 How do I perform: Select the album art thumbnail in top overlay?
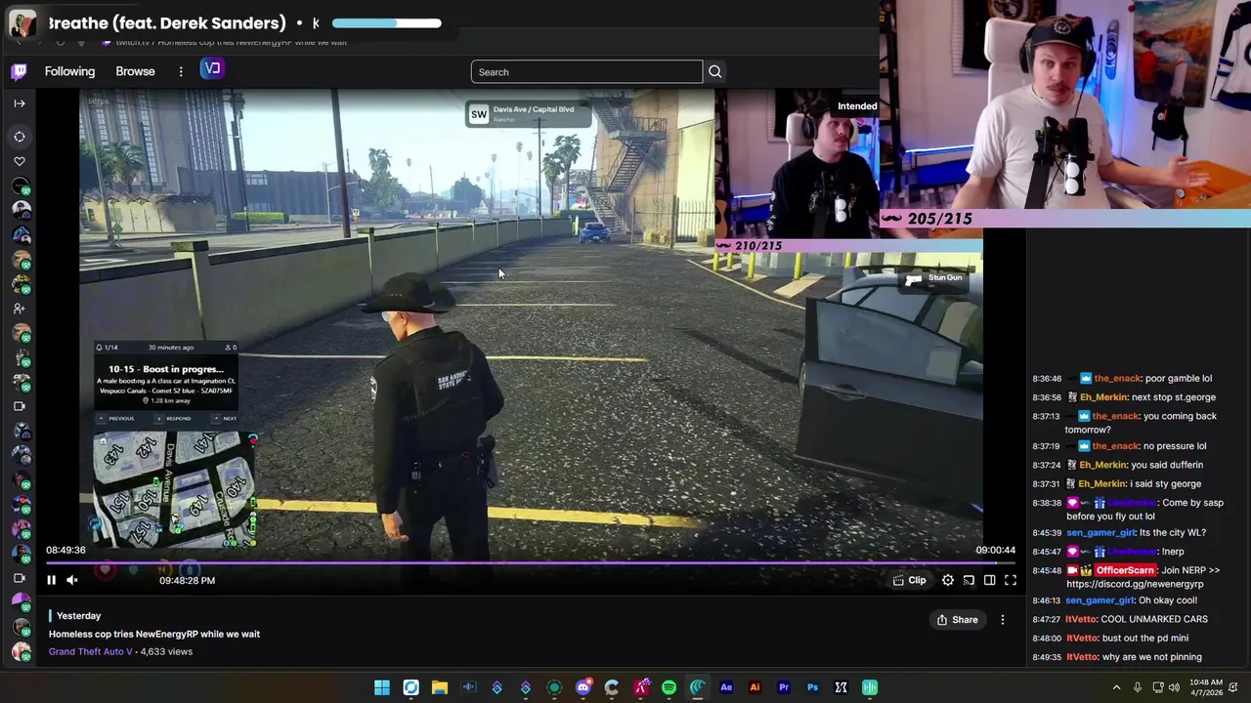pyautogui.click(x=22, y=23)
